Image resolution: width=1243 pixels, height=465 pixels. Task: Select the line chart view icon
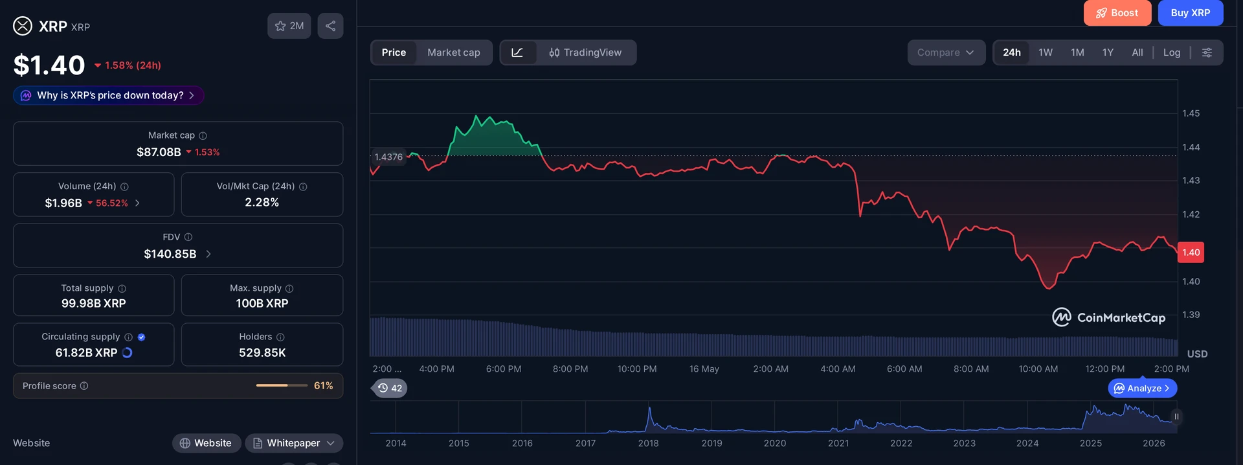tap(517, 52)
